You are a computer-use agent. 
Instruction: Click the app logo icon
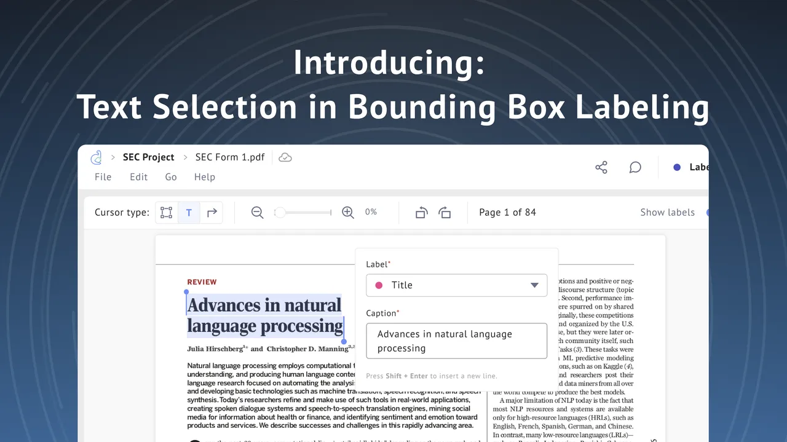click(96, 157)
